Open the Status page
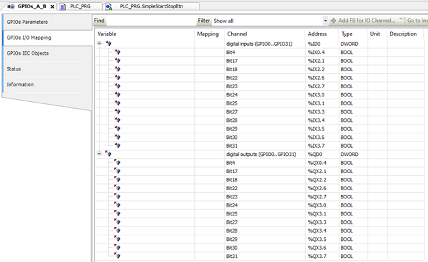428x262 pixels. pos(47,69)
